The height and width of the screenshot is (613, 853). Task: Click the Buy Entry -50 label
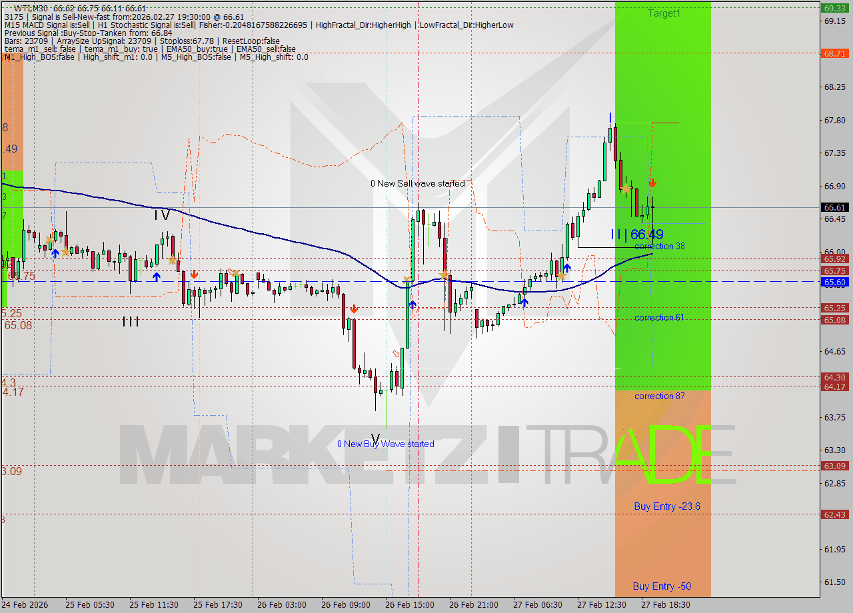(662, 586)
